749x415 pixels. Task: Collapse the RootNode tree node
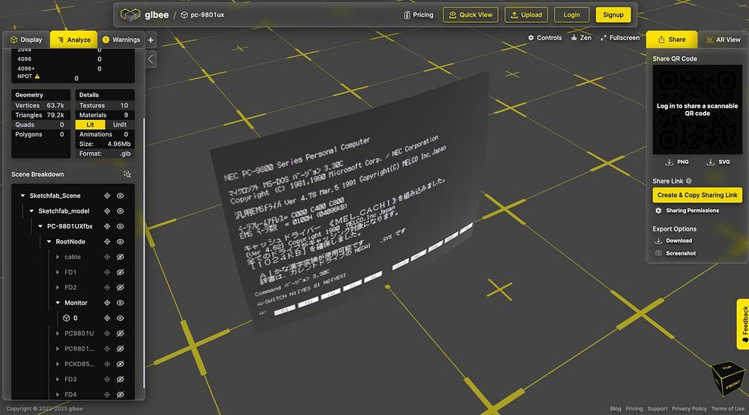[x=49, y=242]
